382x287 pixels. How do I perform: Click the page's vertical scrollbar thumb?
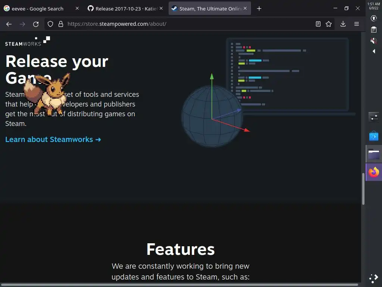tap(363, 188)
